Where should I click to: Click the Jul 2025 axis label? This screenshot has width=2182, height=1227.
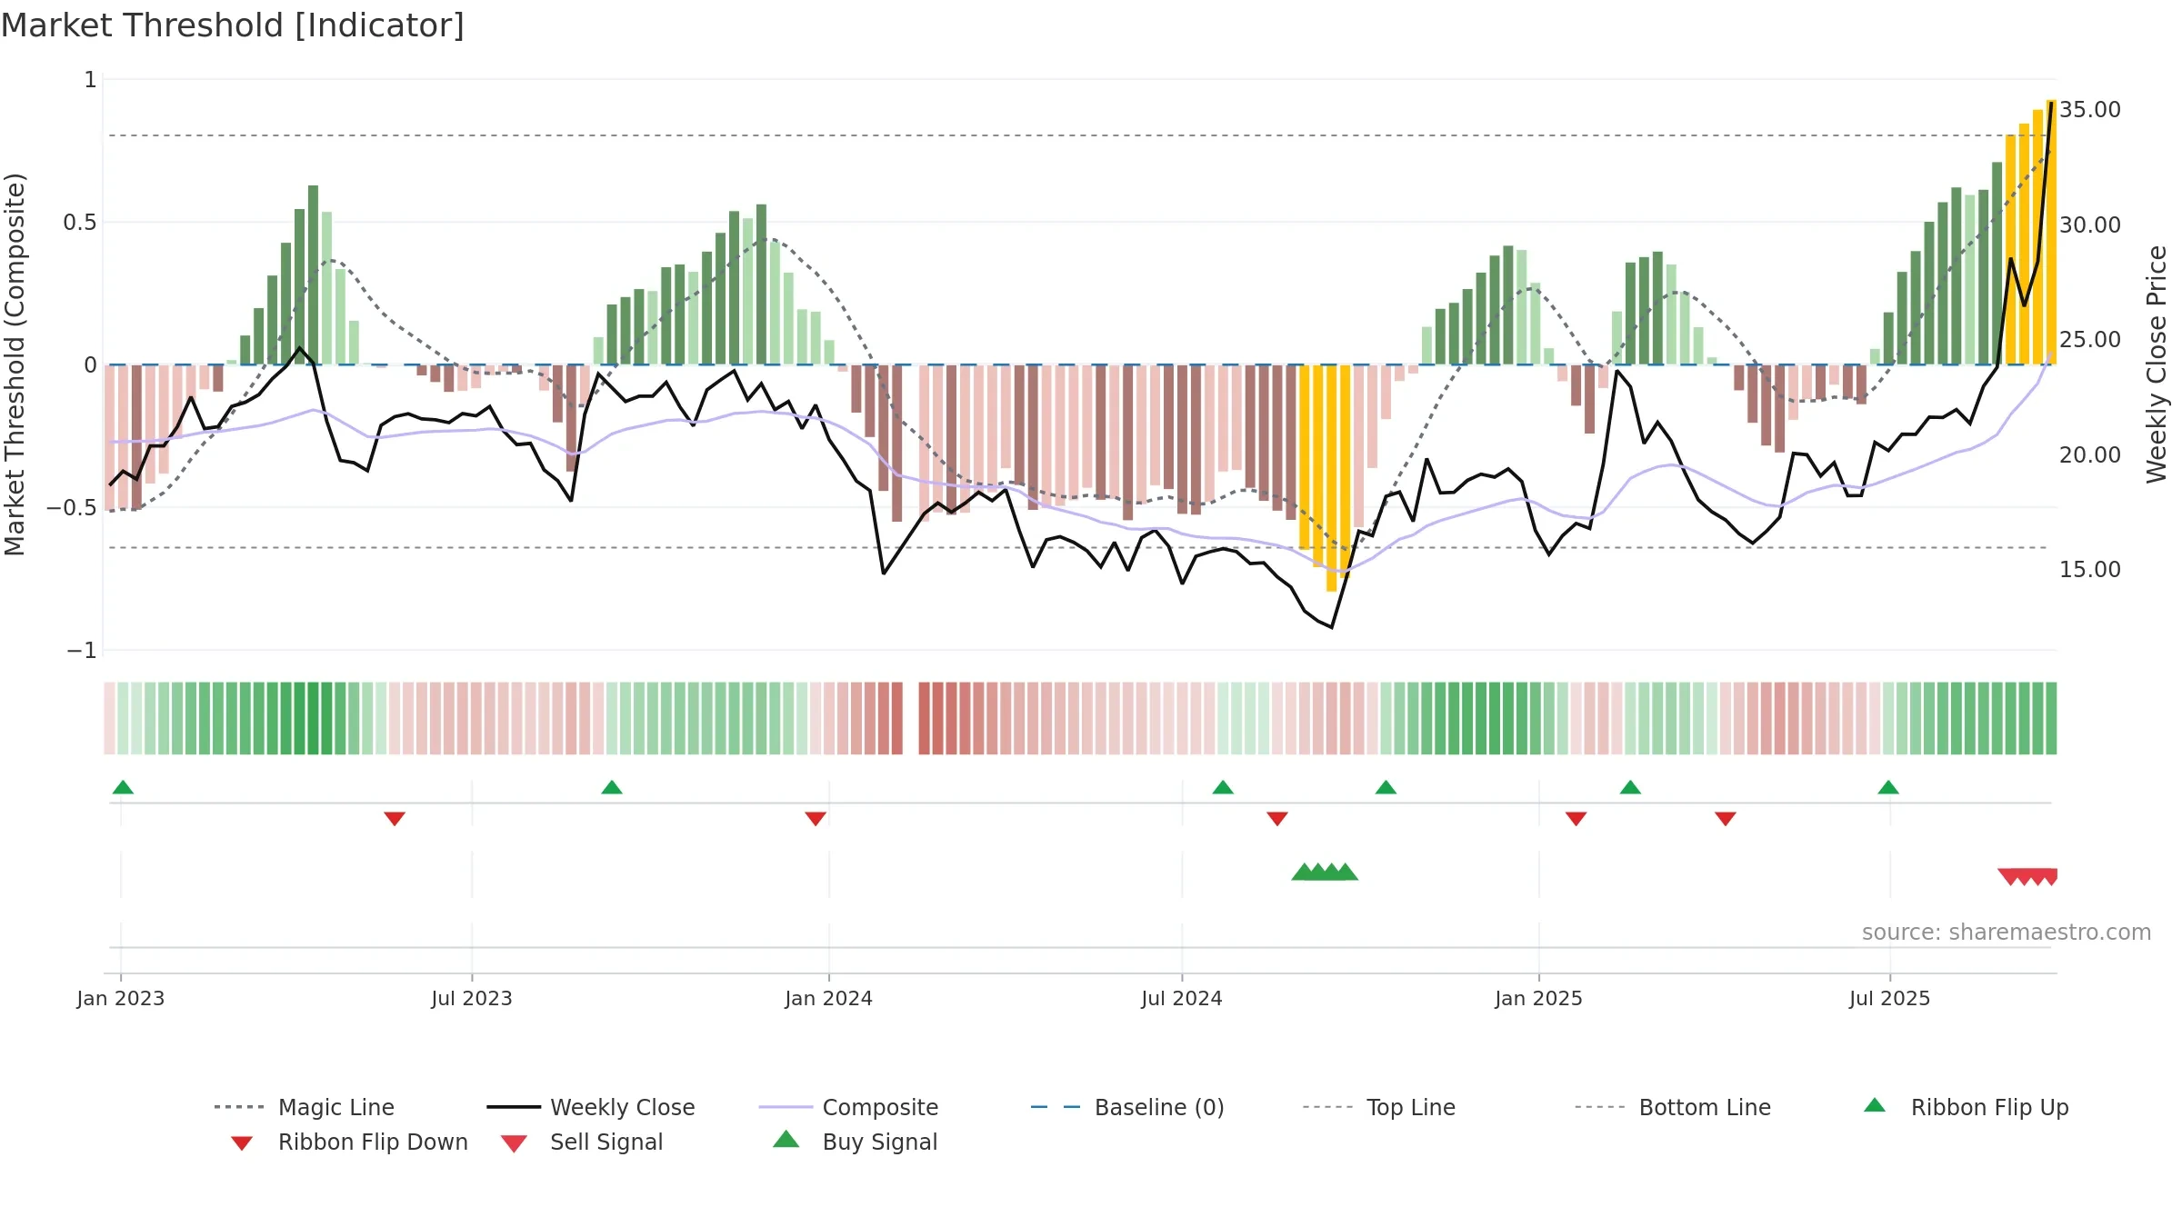coord(1890,999)
